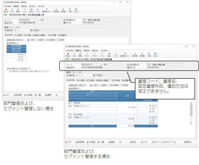Click 最新 icon in front window toolbar
Viewport: 199px width, 165px height.
[80, 55]
